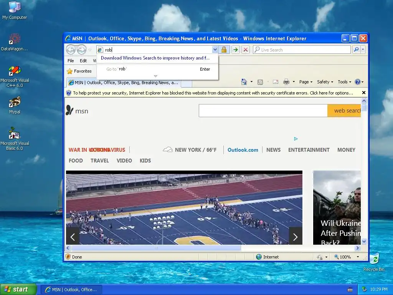Click the horizontal scrollbar thumb
393x295 pixels.
coord(156,248)
